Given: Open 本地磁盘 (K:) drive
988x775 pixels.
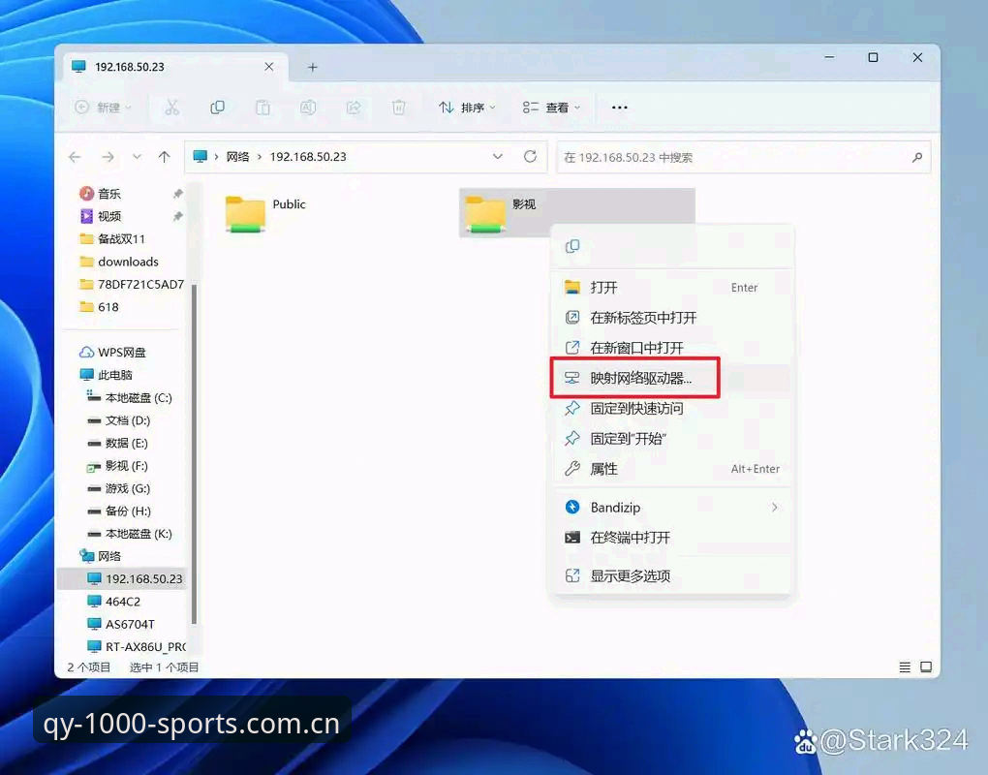Looking at the screenshot, I should click(x=129, y=534).
